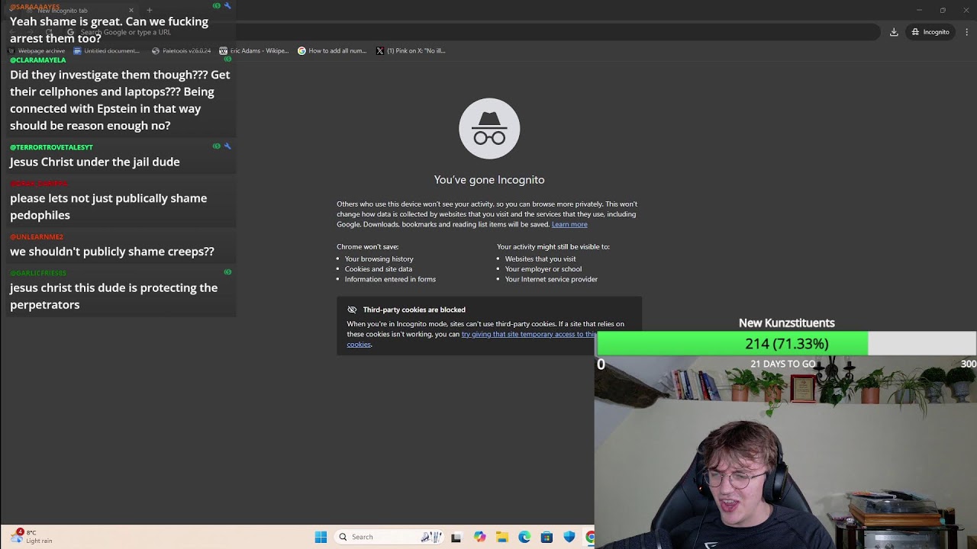The image size is (977, 549).
Task: Click the Jesus Christ under the jail dude message
Action: (x=95, y=162)
